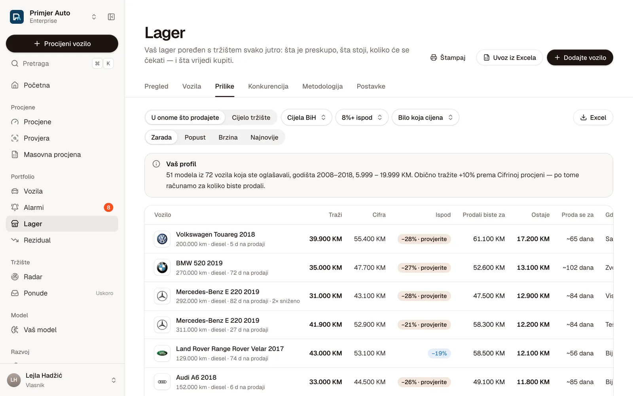
Task: Click the '-19%' badge in Velar row
Action: 439,353
